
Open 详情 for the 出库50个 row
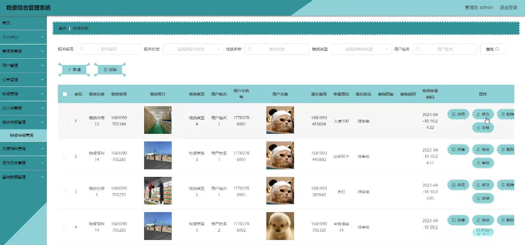(x=458, y=150)
